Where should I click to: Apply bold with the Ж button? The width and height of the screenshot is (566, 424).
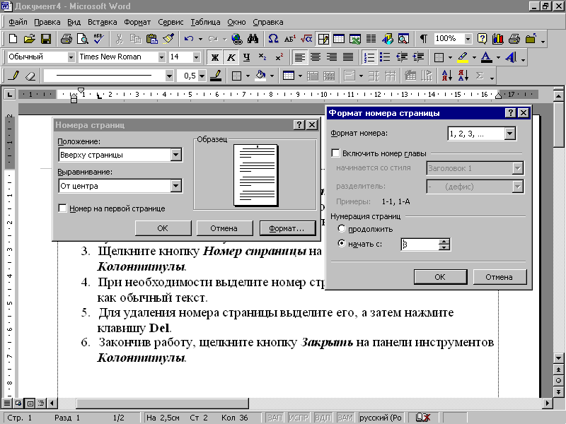pyautogui.click(x=215, y=57)
